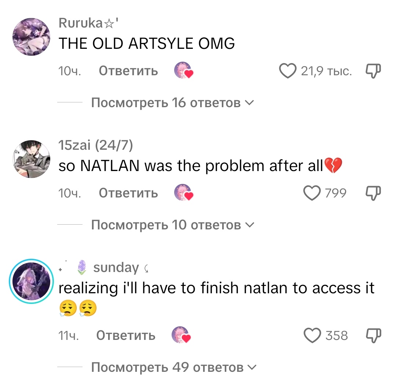Expand 10 replies under 15zai's comment
This screenshot has width=396, height=381.
173,225
